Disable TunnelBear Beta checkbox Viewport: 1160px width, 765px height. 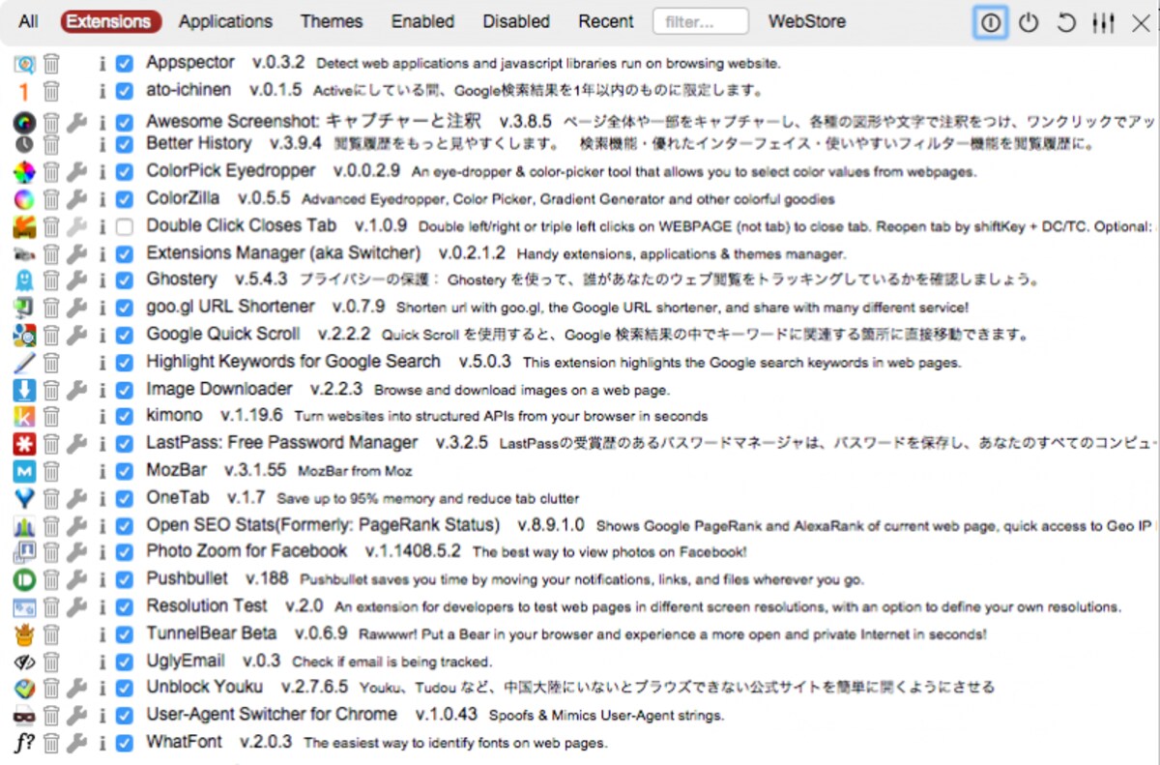coord(124,635)
